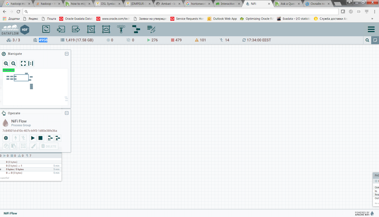Select the Remote Process Group icon
The width and height of the screenshot is (379, 217).
pyautogui.click(x=106, y=29)
